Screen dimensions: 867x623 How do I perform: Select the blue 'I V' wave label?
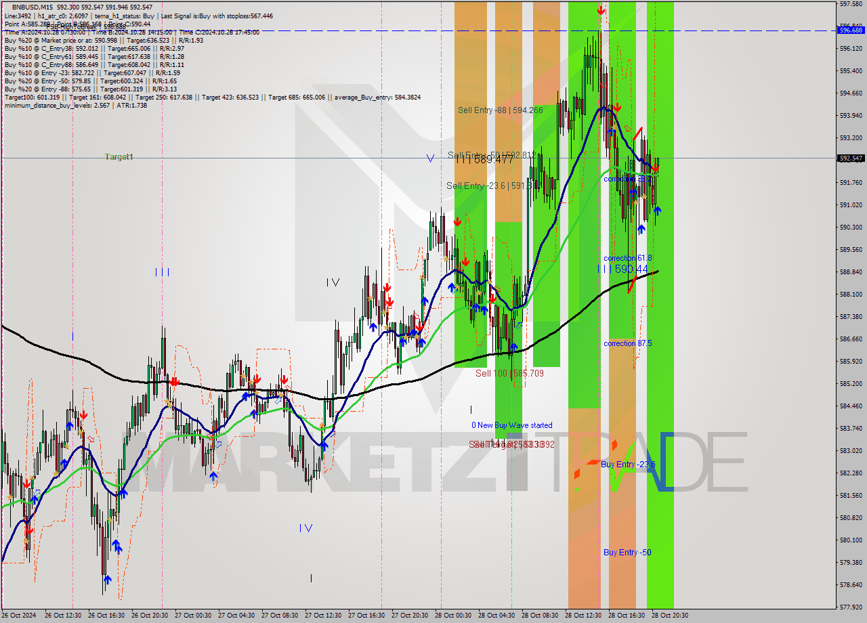(306, 528)
